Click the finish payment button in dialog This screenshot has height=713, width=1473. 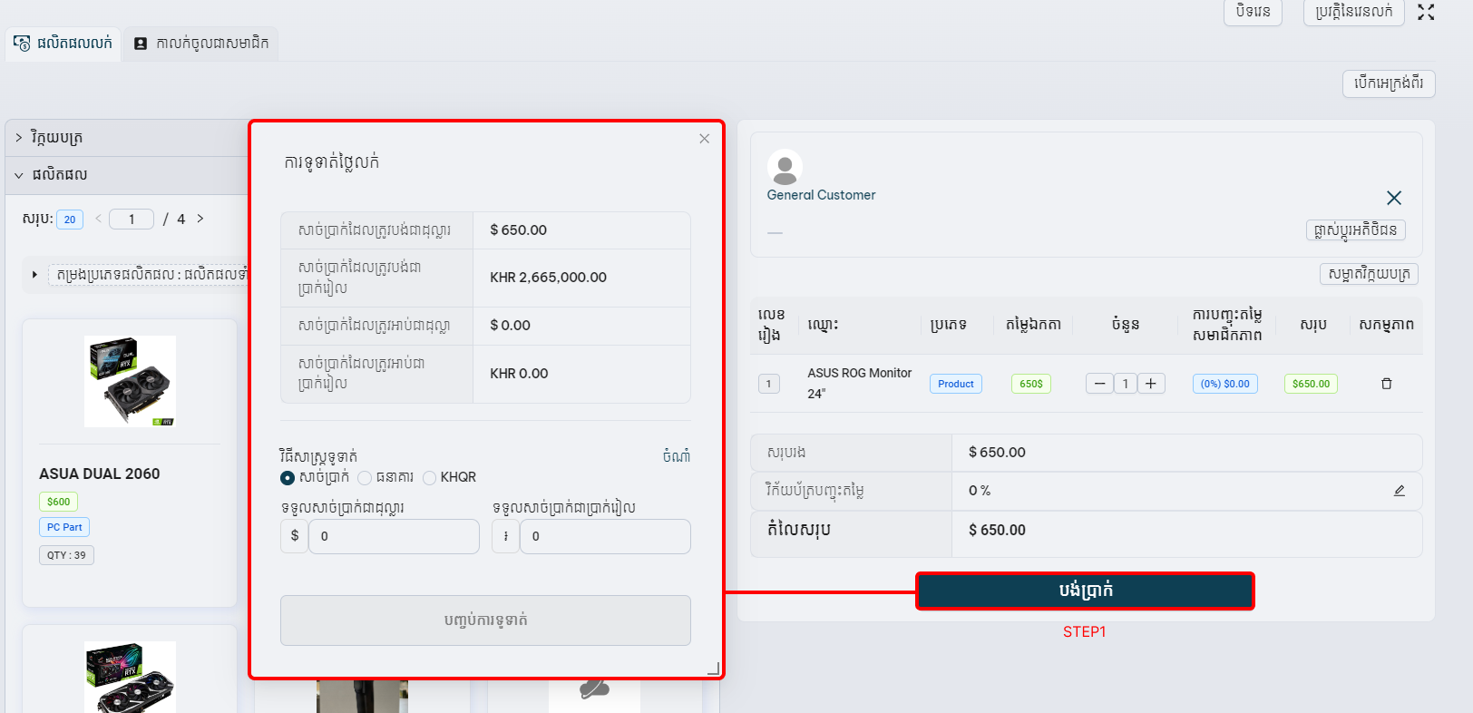click(x=485, y=620)
